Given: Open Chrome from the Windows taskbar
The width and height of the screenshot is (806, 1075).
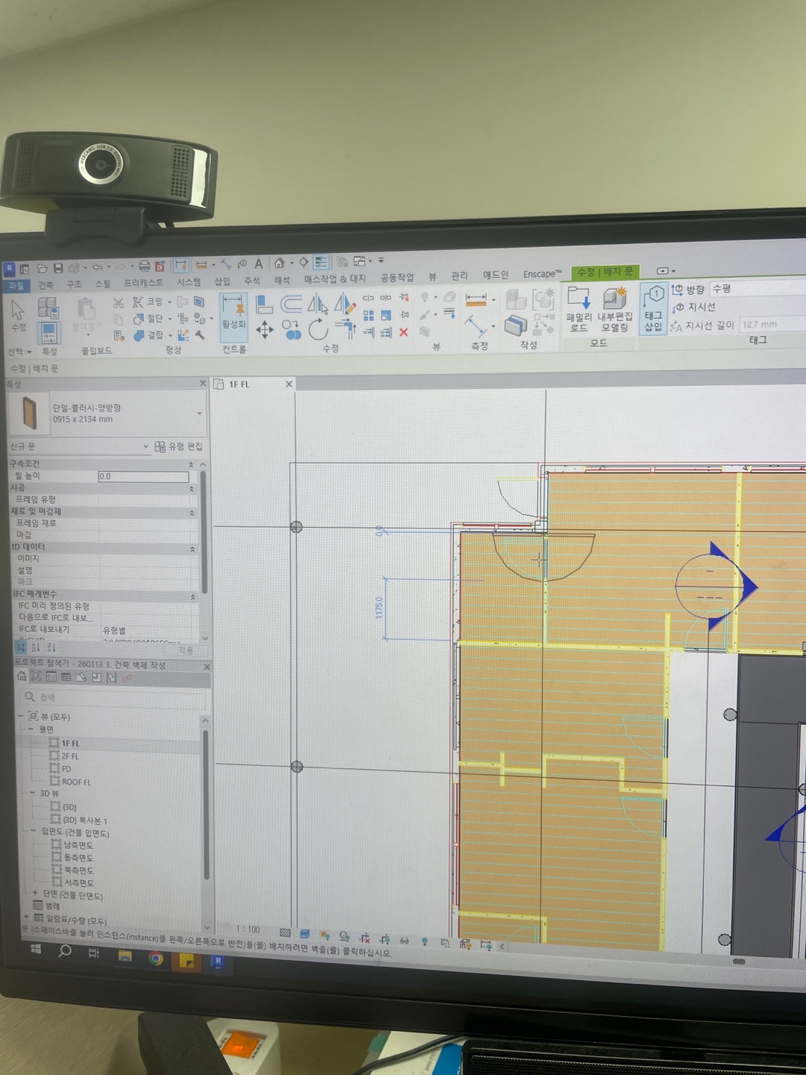Looking at the screenshot, I should pos(156,959).
